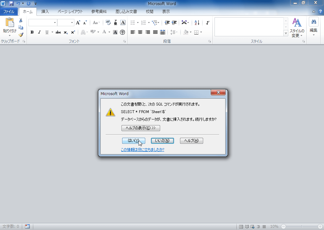324x230 pixels.
Task: Click いいえ(N) in the SQL dialog
Action: pos(162,141)
